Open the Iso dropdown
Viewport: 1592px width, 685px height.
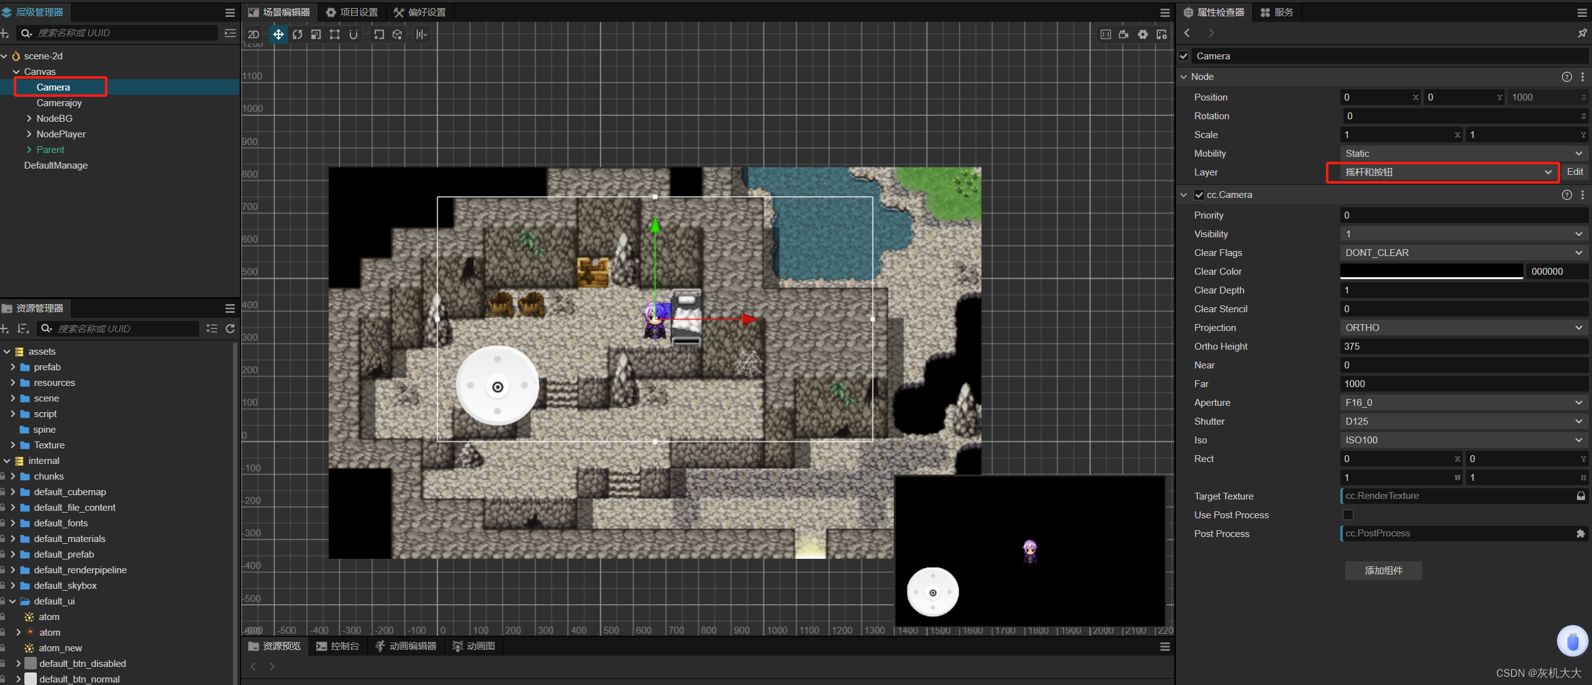(x=1464, y=440)
